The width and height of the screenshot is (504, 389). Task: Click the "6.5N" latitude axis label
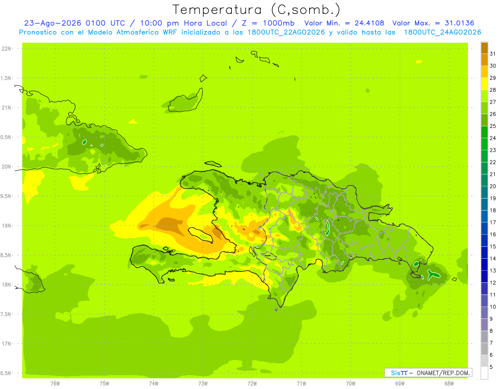click(x=6, y=373)
